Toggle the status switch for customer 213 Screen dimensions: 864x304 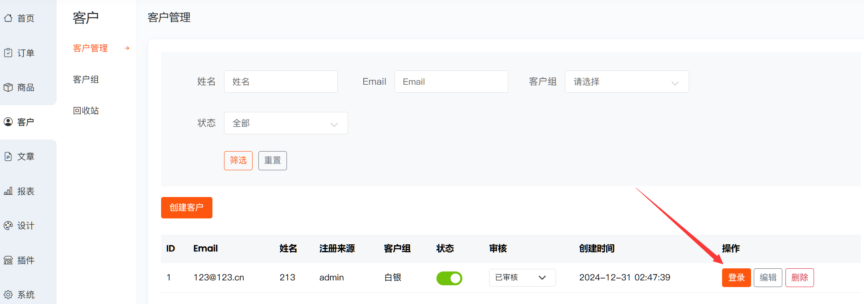pyautogui.click(x=449, y=278)
